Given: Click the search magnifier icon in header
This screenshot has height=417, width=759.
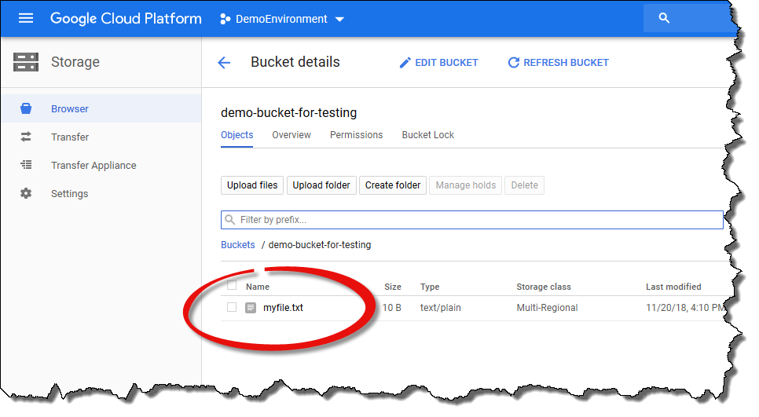Looking at the screenshot, I should 664,18.
